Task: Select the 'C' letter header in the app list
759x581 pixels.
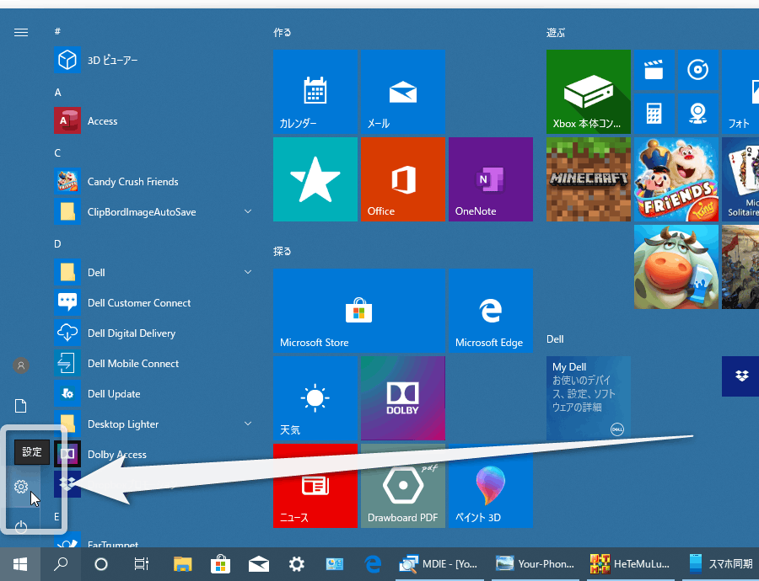Action: [x=57, y=153]
